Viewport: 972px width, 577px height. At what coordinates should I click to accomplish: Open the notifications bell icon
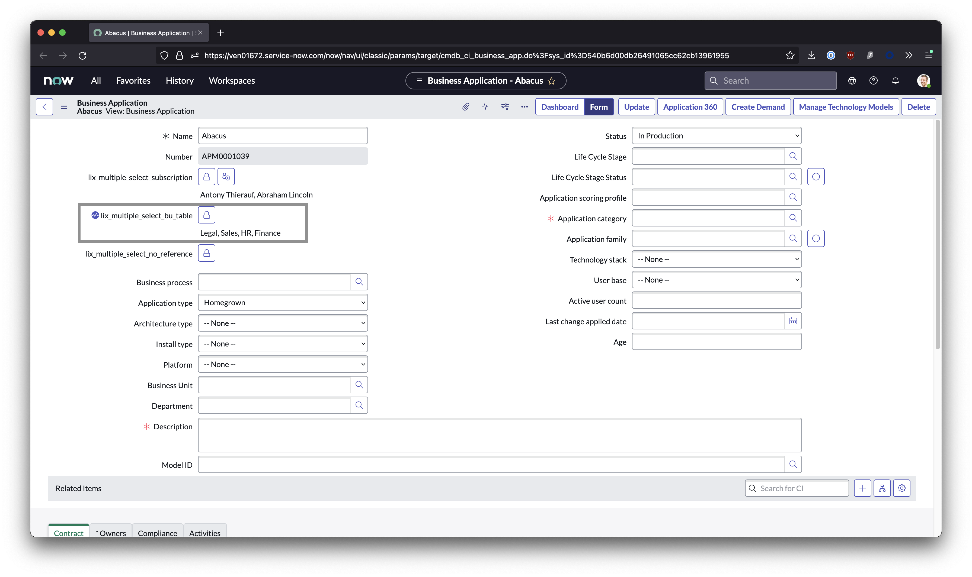[x=895, y=81]
